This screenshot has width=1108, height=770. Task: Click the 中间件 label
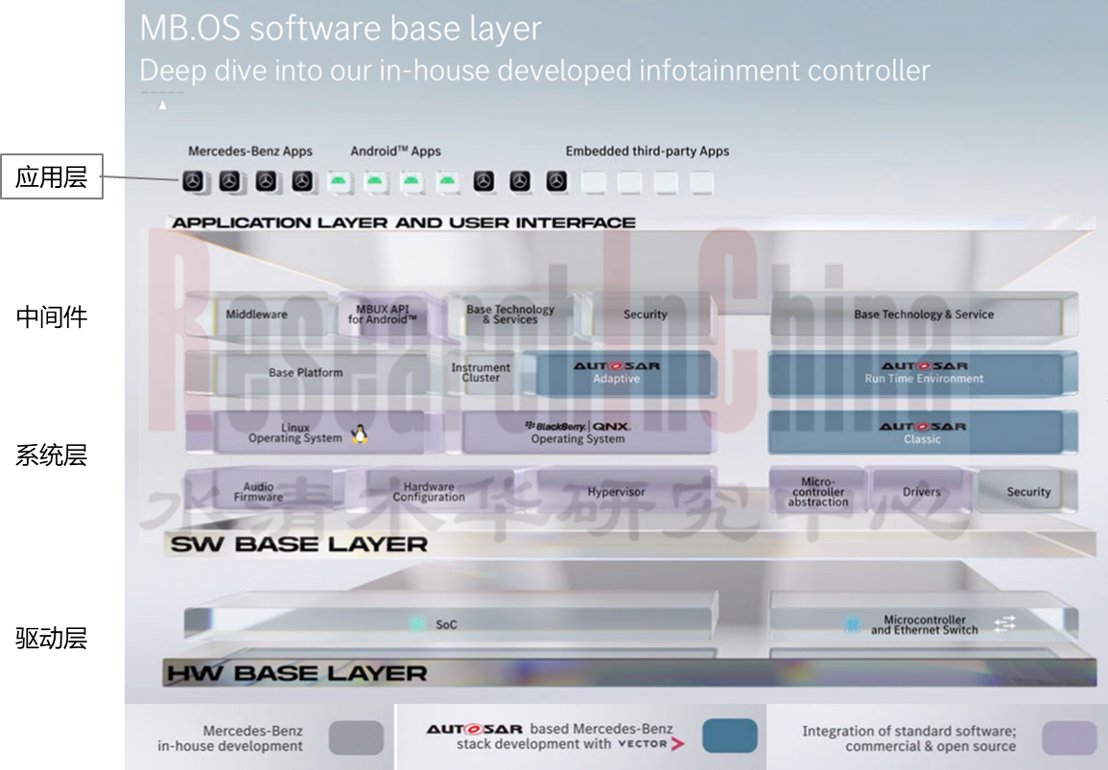click(52, 316)
